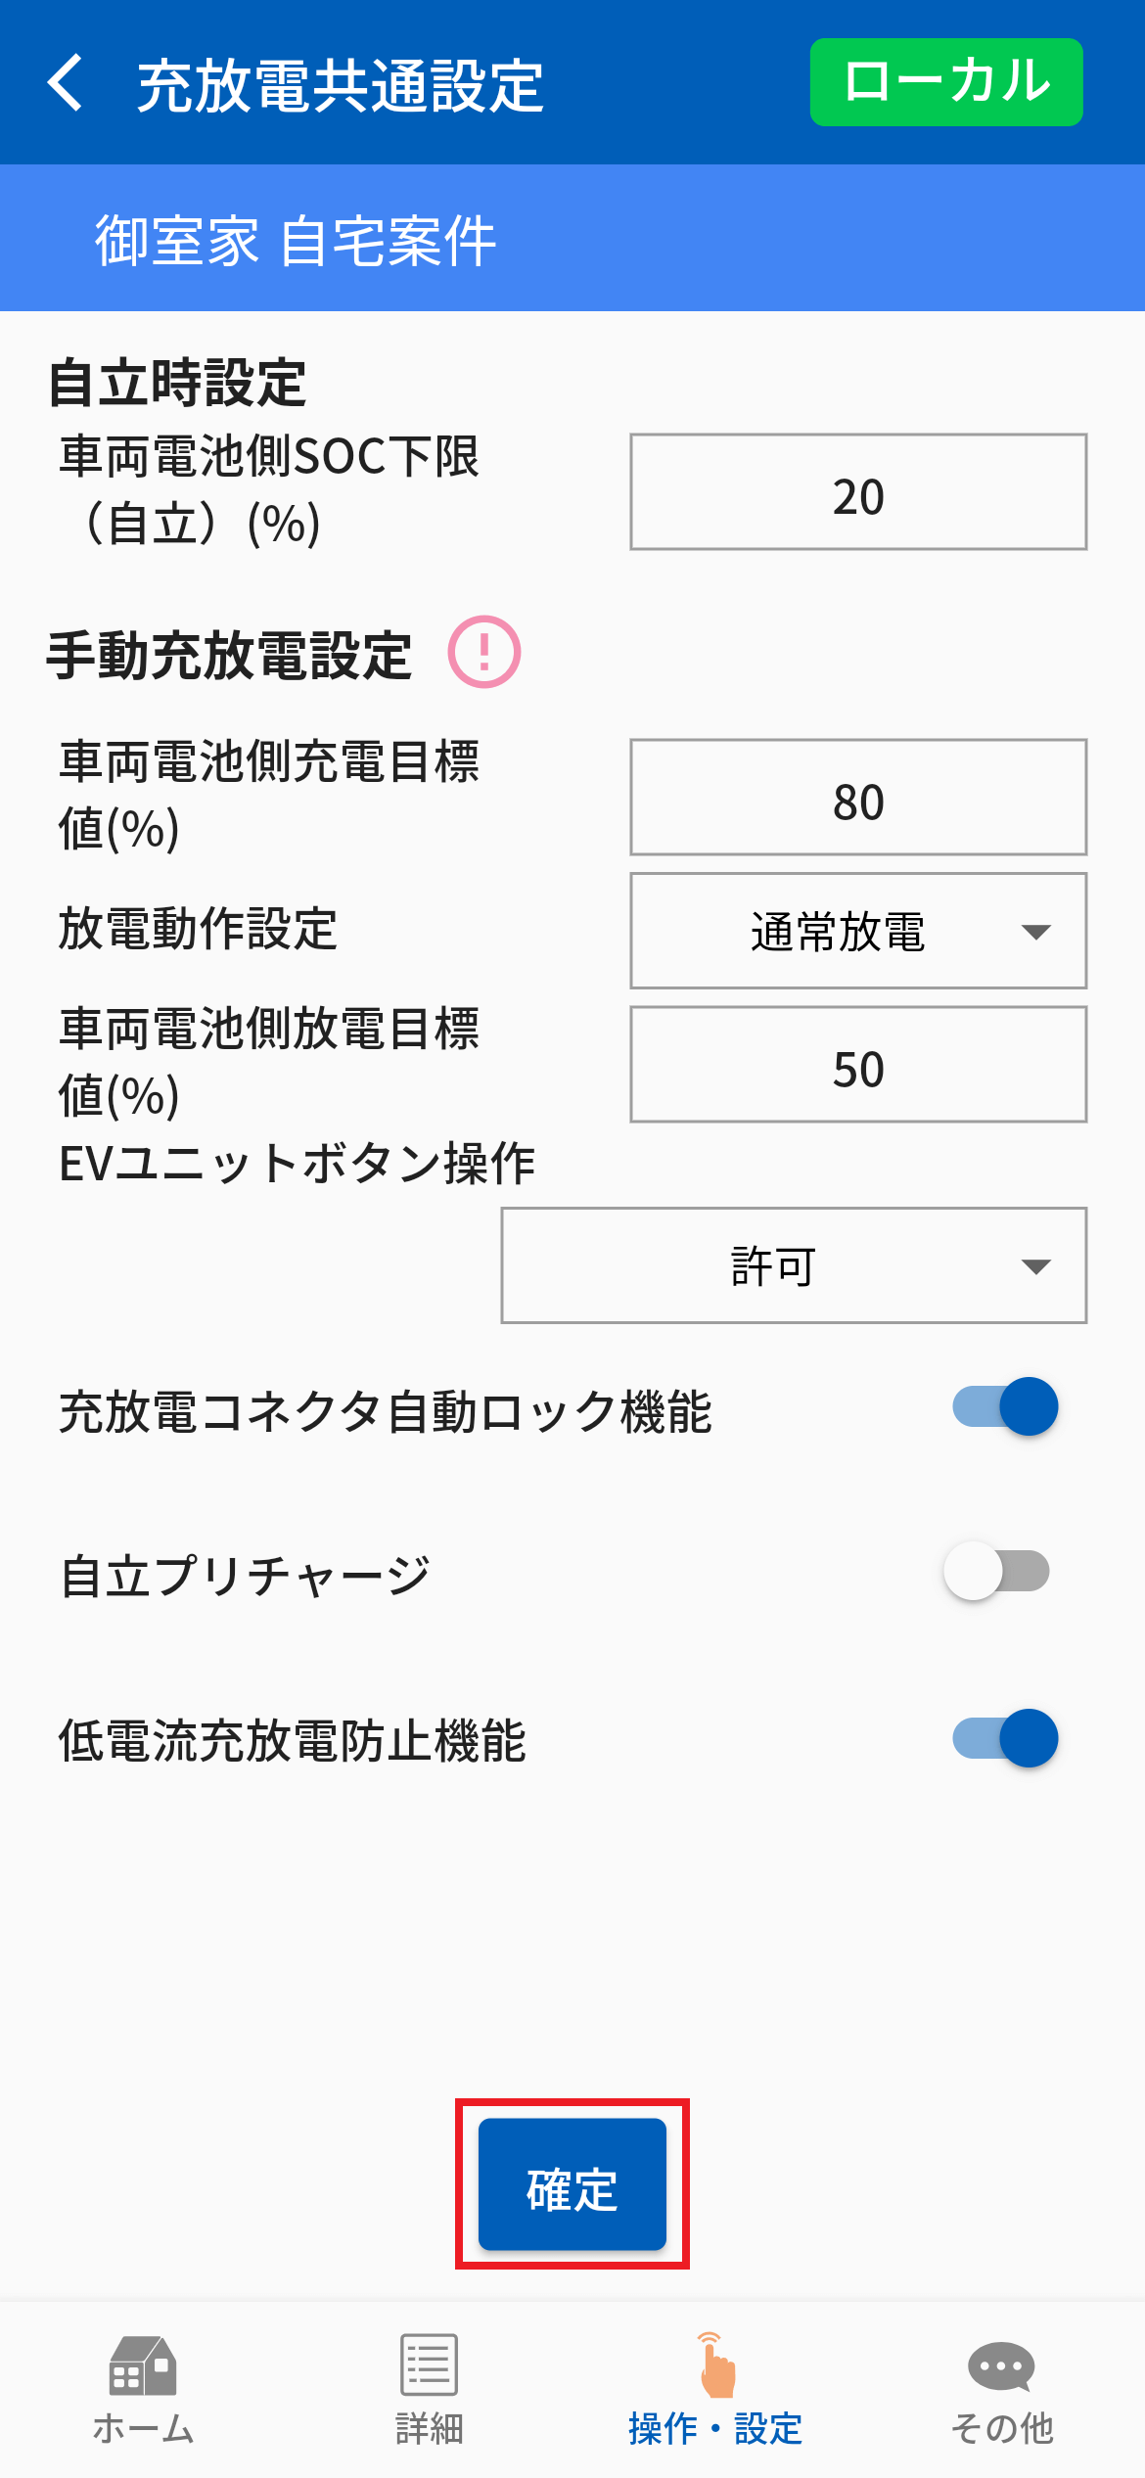
Task: Expand the 許可 EV unit button dropdown
Action: (x=794, y=1265)
